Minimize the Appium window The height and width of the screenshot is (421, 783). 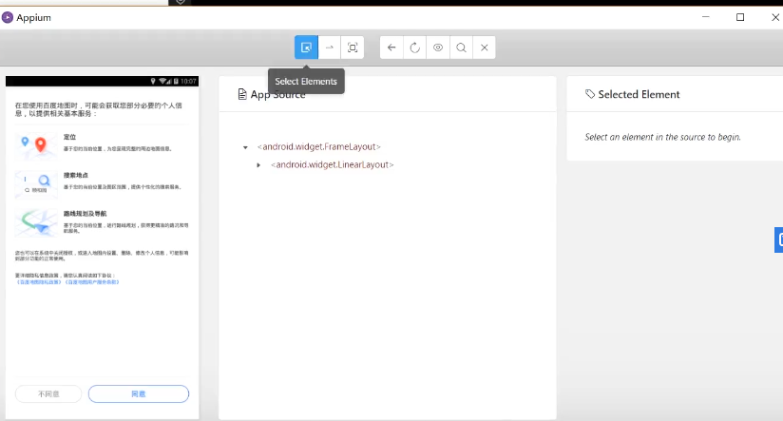pos(706,17)
